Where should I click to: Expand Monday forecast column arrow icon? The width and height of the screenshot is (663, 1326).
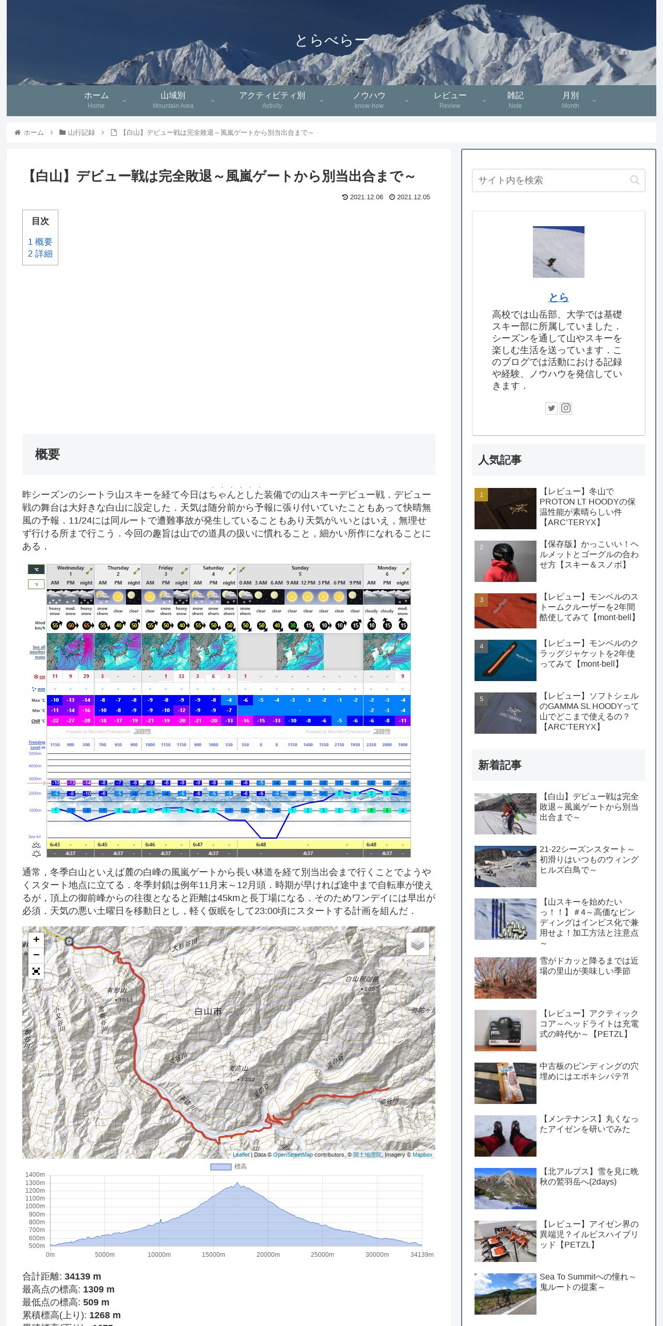pyautogui.click(x=405, y=571)
